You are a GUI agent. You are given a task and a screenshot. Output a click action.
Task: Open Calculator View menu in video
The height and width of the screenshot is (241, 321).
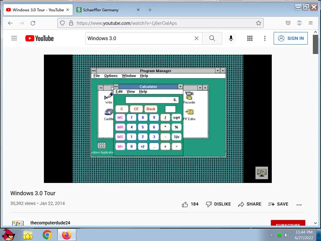coord(131,92)
